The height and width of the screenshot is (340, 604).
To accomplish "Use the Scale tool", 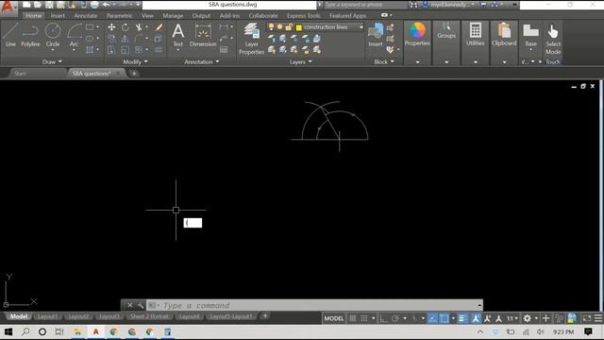I will pos(126,50).
